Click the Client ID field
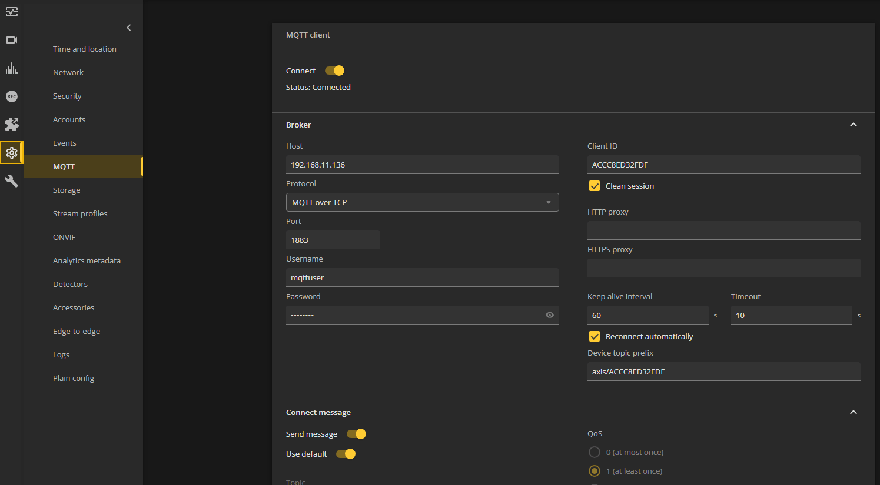Image resolution: width=880 pixels, height=485 pixels. coord(724,165)
